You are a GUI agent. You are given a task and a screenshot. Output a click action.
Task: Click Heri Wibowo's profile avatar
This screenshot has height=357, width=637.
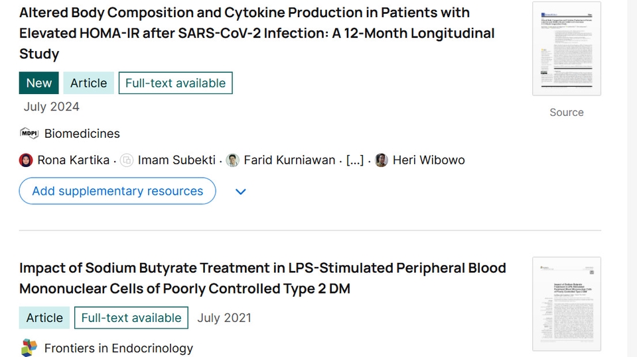pyautogui.click(x=382, y=160)
